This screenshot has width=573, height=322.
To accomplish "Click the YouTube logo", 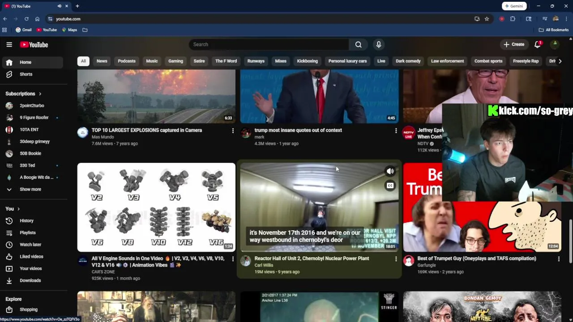I will [34, 45].
